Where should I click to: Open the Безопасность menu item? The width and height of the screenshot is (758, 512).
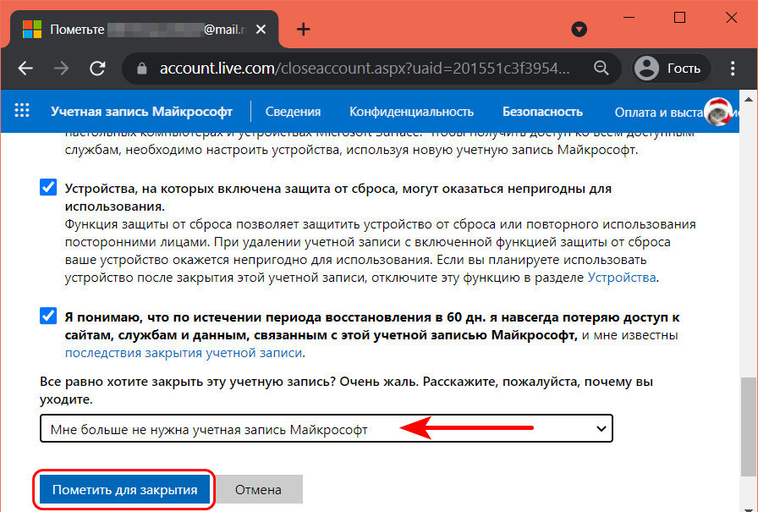point(542,112)
